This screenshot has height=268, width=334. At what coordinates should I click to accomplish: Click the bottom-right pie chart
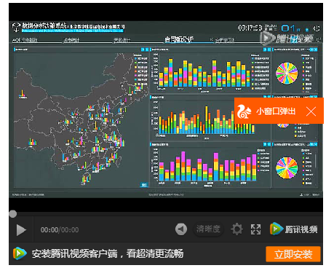coord(287,167)
